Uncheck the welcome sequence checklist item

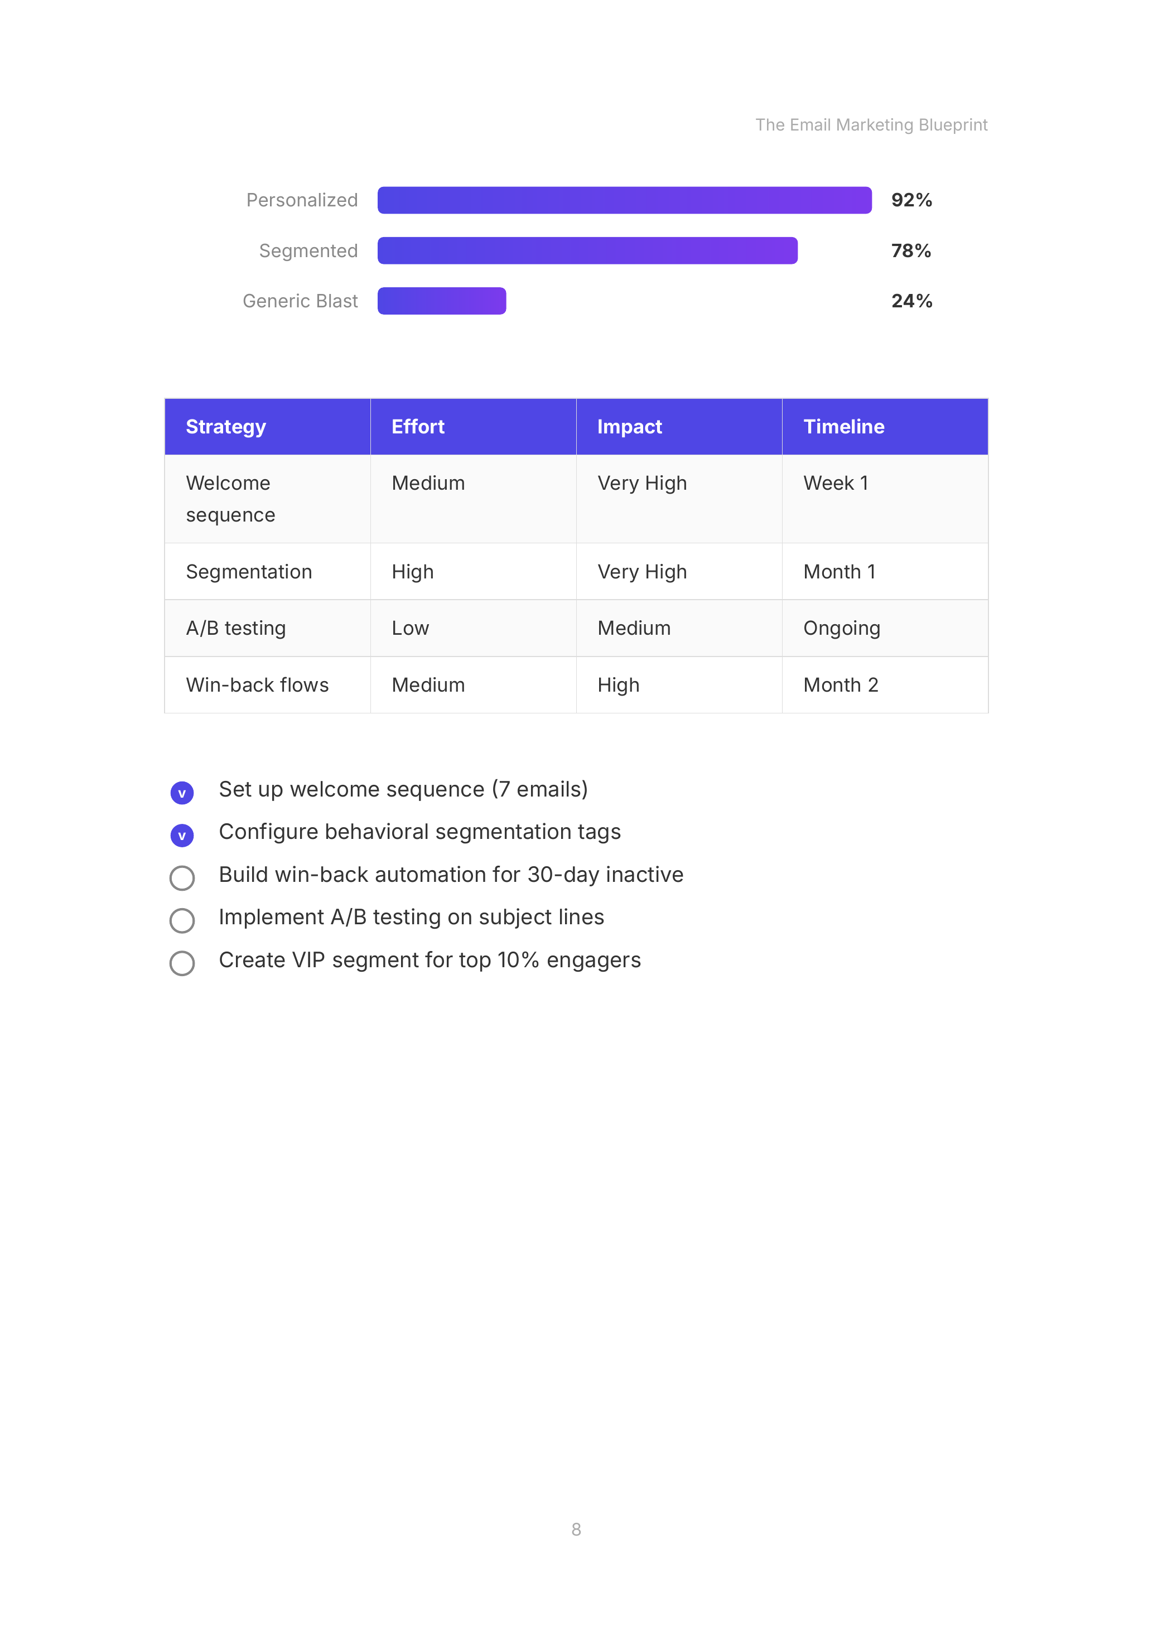pyautogui.click(x=182, y=793)
